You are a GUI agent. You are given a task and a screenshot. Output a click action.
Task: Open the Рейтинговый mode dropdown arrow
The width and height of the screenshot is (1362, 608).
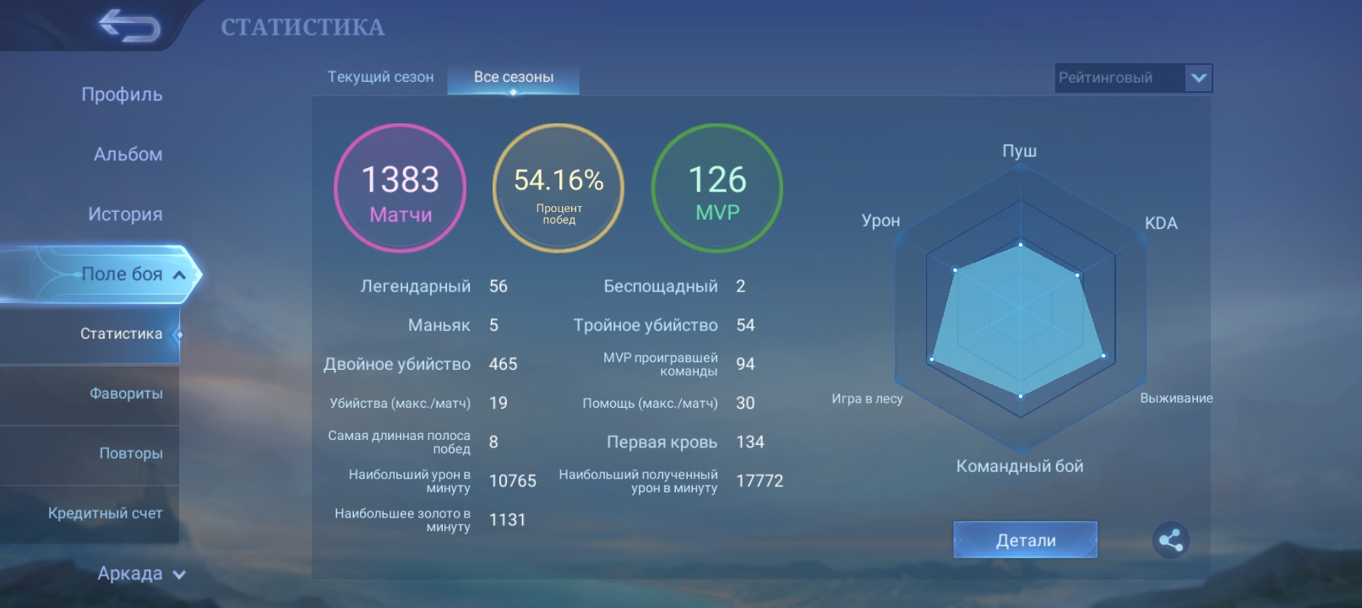(x=1198, y=79)
